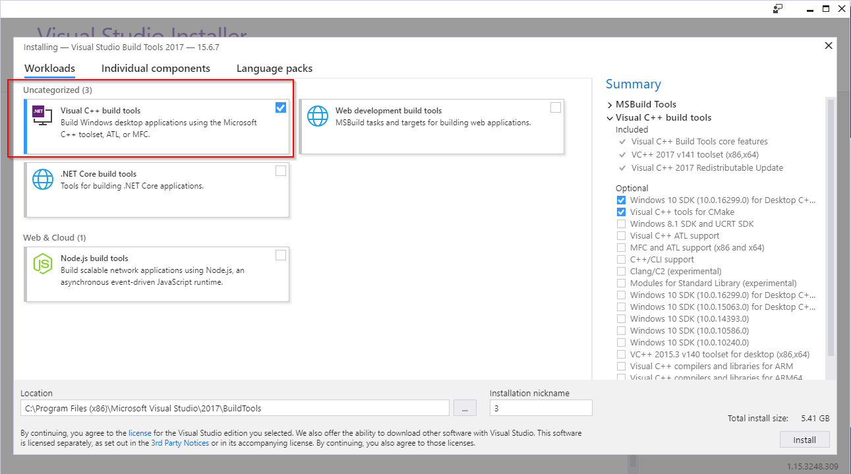Enable Windows 8.1 SDK and UCRT SDK
The image size is (851, 474).
tap(621, 223)
